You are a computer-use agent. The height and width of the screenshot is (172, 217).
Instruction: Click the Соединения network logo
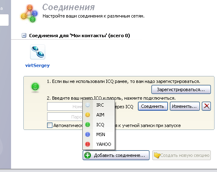[29, 13]
